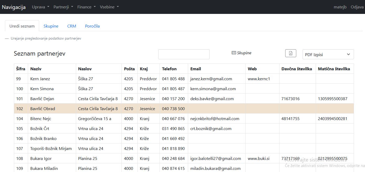The image size is (365, 172).
Task: Select the Kern Janez partner row
Action: pos(40,79)
